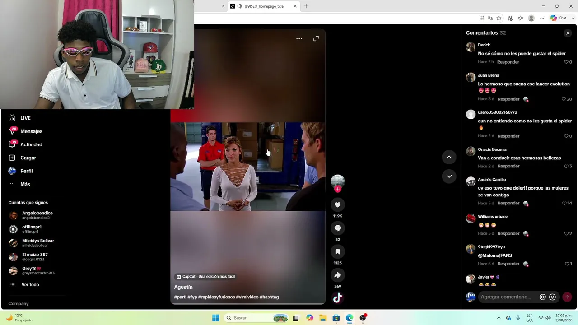This screenshot has width=578, height=325.
Task: Open Microsoft Store from the taskbar
Action: click(x=336, y=318)
